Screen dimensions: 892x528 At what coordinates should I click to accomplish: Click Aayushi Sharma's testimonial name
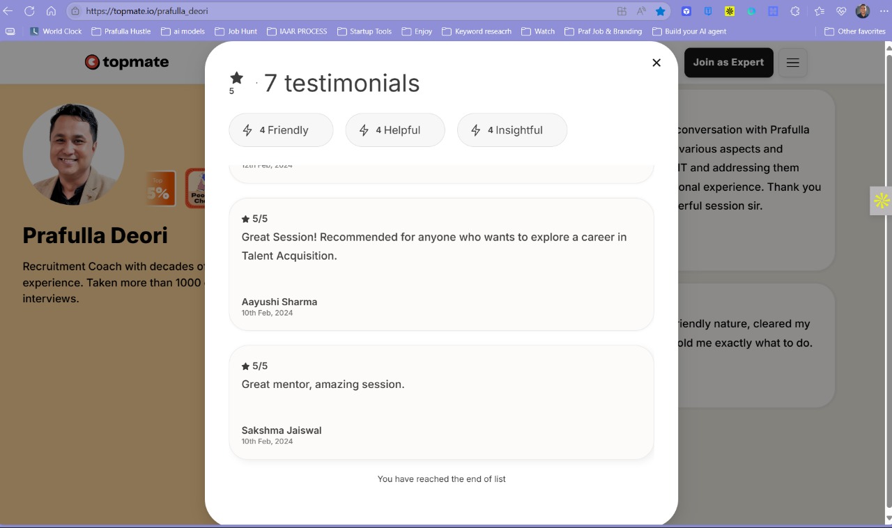[279, 302]
